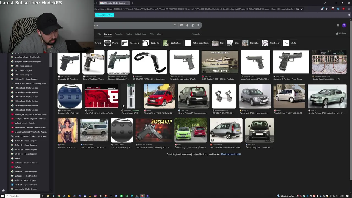Switch to the 'Web' tab
The width and height of the screenshot is (352, 198).
click(x=152, y=34)
